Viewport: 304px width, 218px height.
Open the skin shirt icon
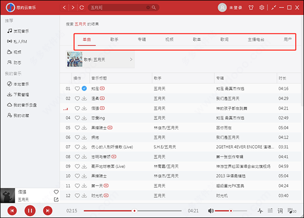coord(251,8)
